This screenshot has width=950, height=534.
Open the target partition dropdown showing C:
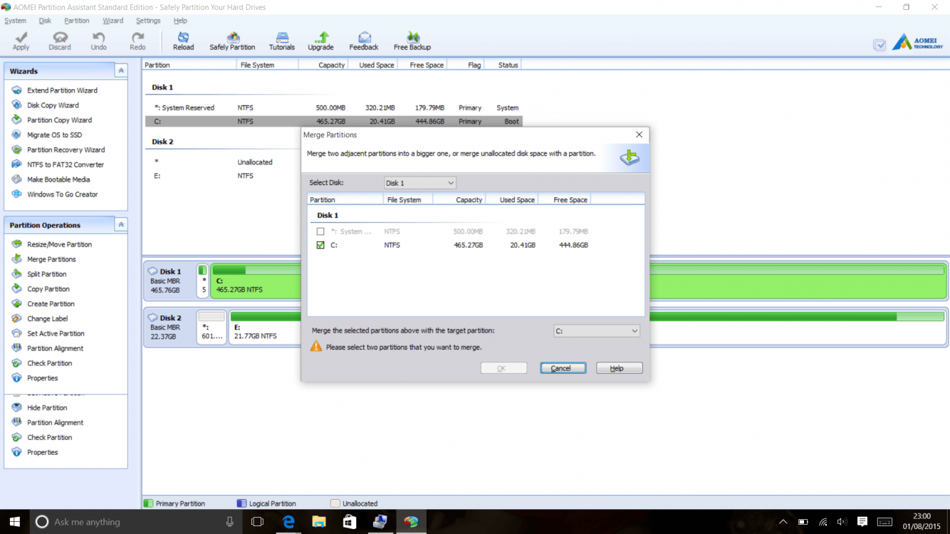coord(596,330)
